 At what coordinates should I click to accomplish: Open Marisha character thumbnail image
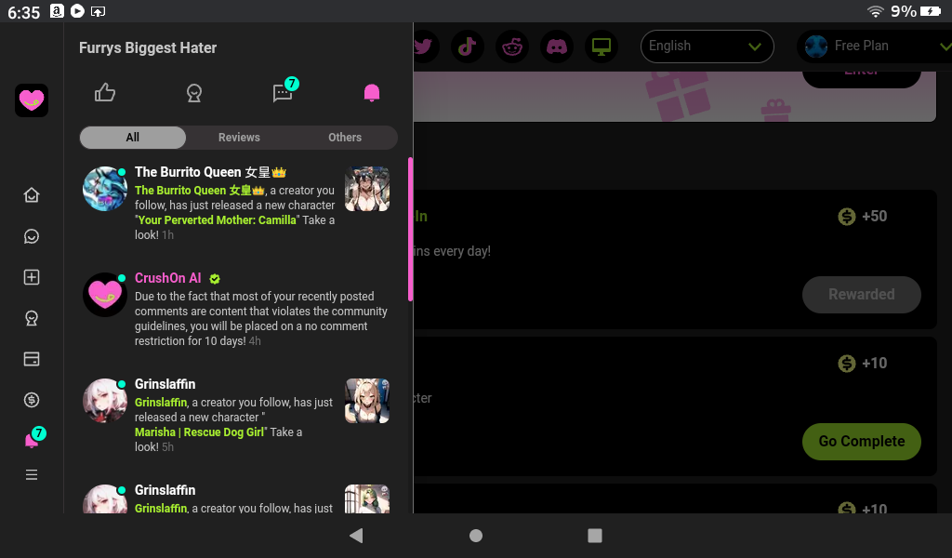pos(367,401)
